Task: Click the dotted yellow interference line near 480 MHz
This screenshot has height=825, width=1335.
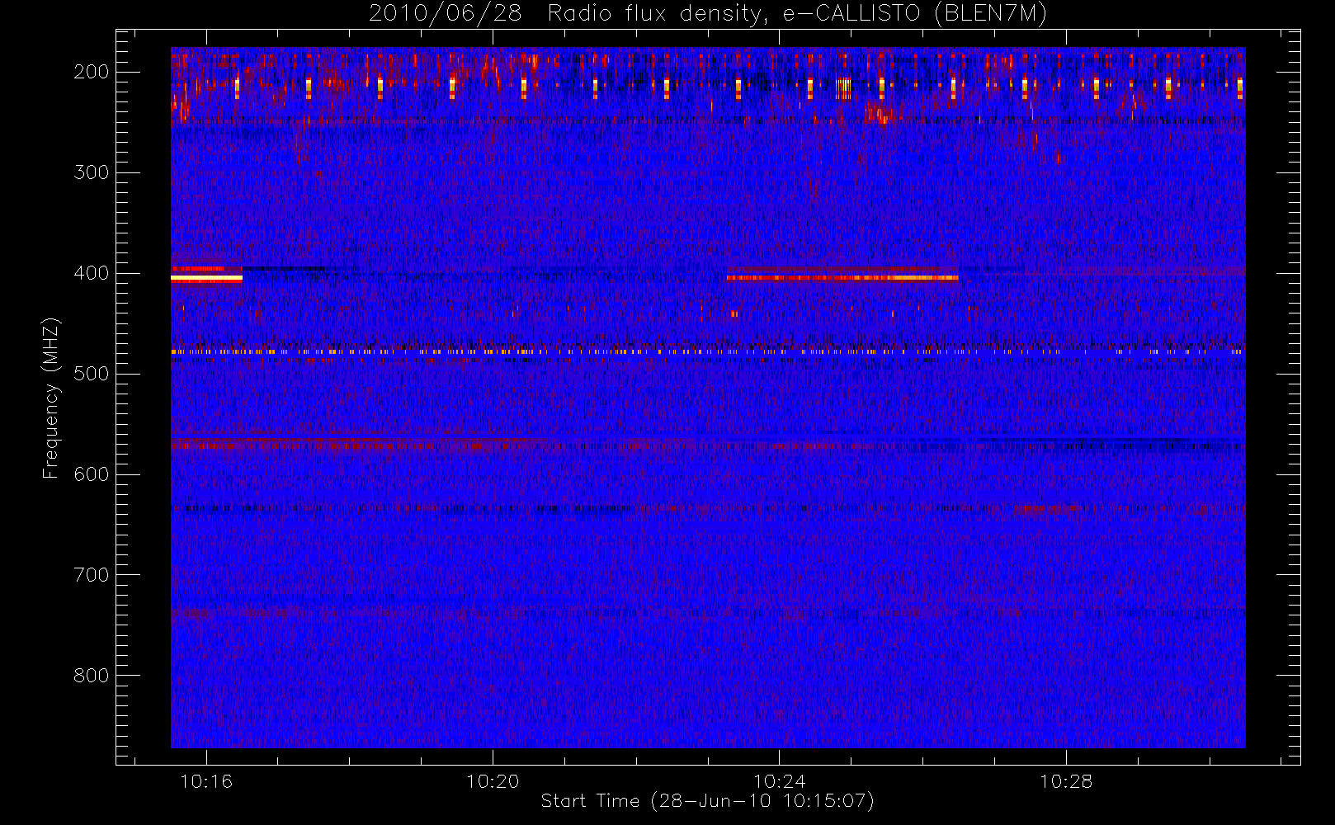Action: (x=707, y=351)
